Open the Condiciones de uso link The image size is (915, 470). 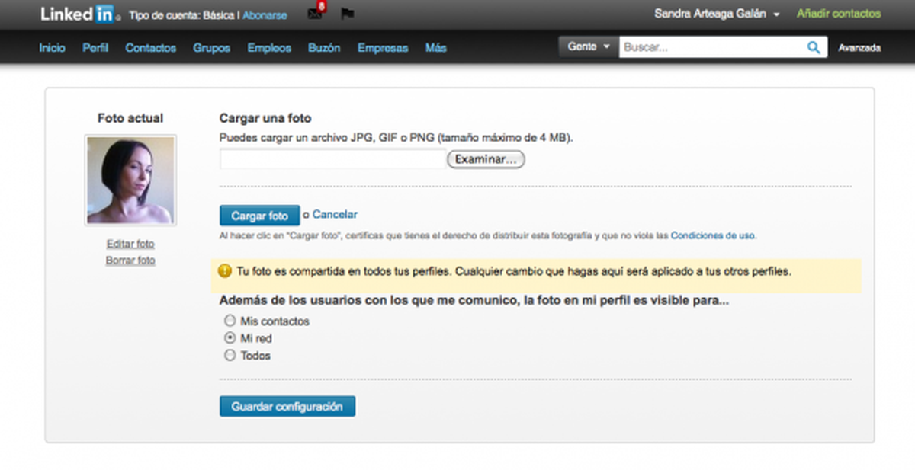click(711, 236)
